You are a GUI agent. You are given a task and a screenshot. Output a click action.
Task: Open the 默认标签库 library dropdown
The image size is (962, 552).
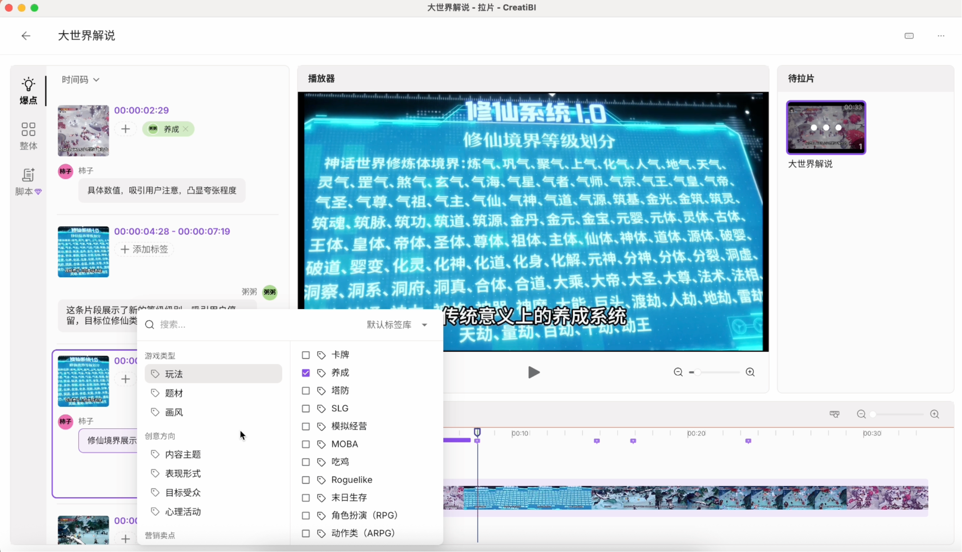click(397, 325)
